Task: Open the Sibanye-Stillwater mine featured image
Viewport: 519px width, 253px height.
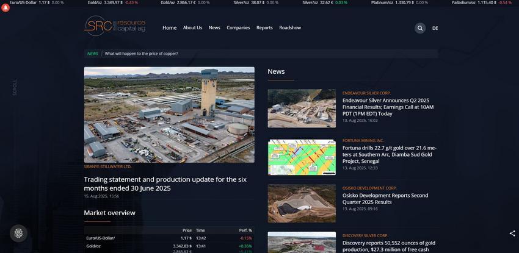Action: tap(169, 114)
